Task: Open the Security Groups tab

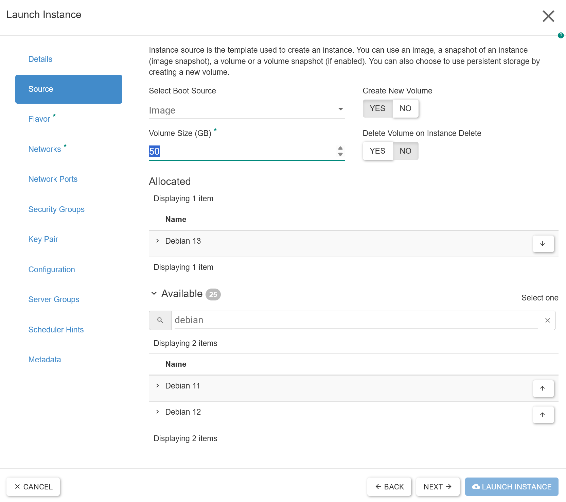Action: point(56,209)
